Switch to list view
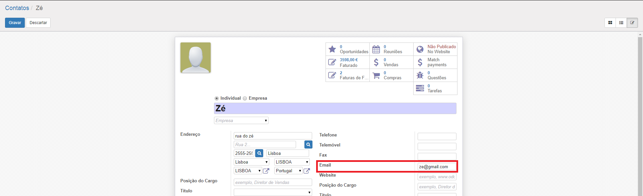Viewport: 643px width, 196px height. pos(621,23)
